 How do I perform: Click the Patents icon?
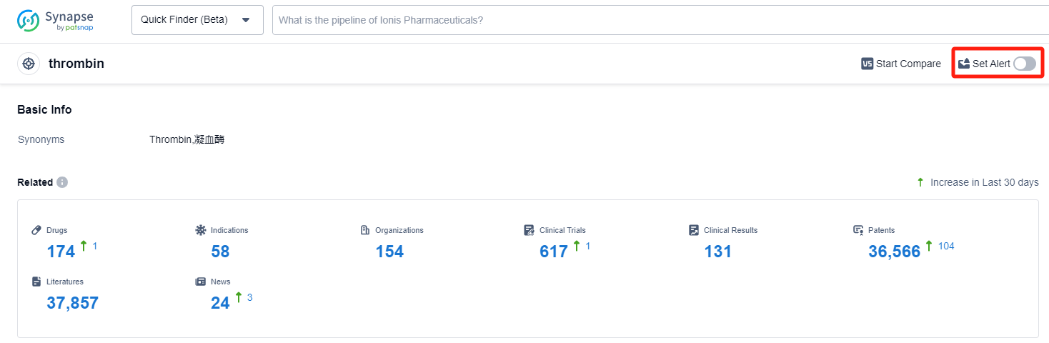(858, 230)
